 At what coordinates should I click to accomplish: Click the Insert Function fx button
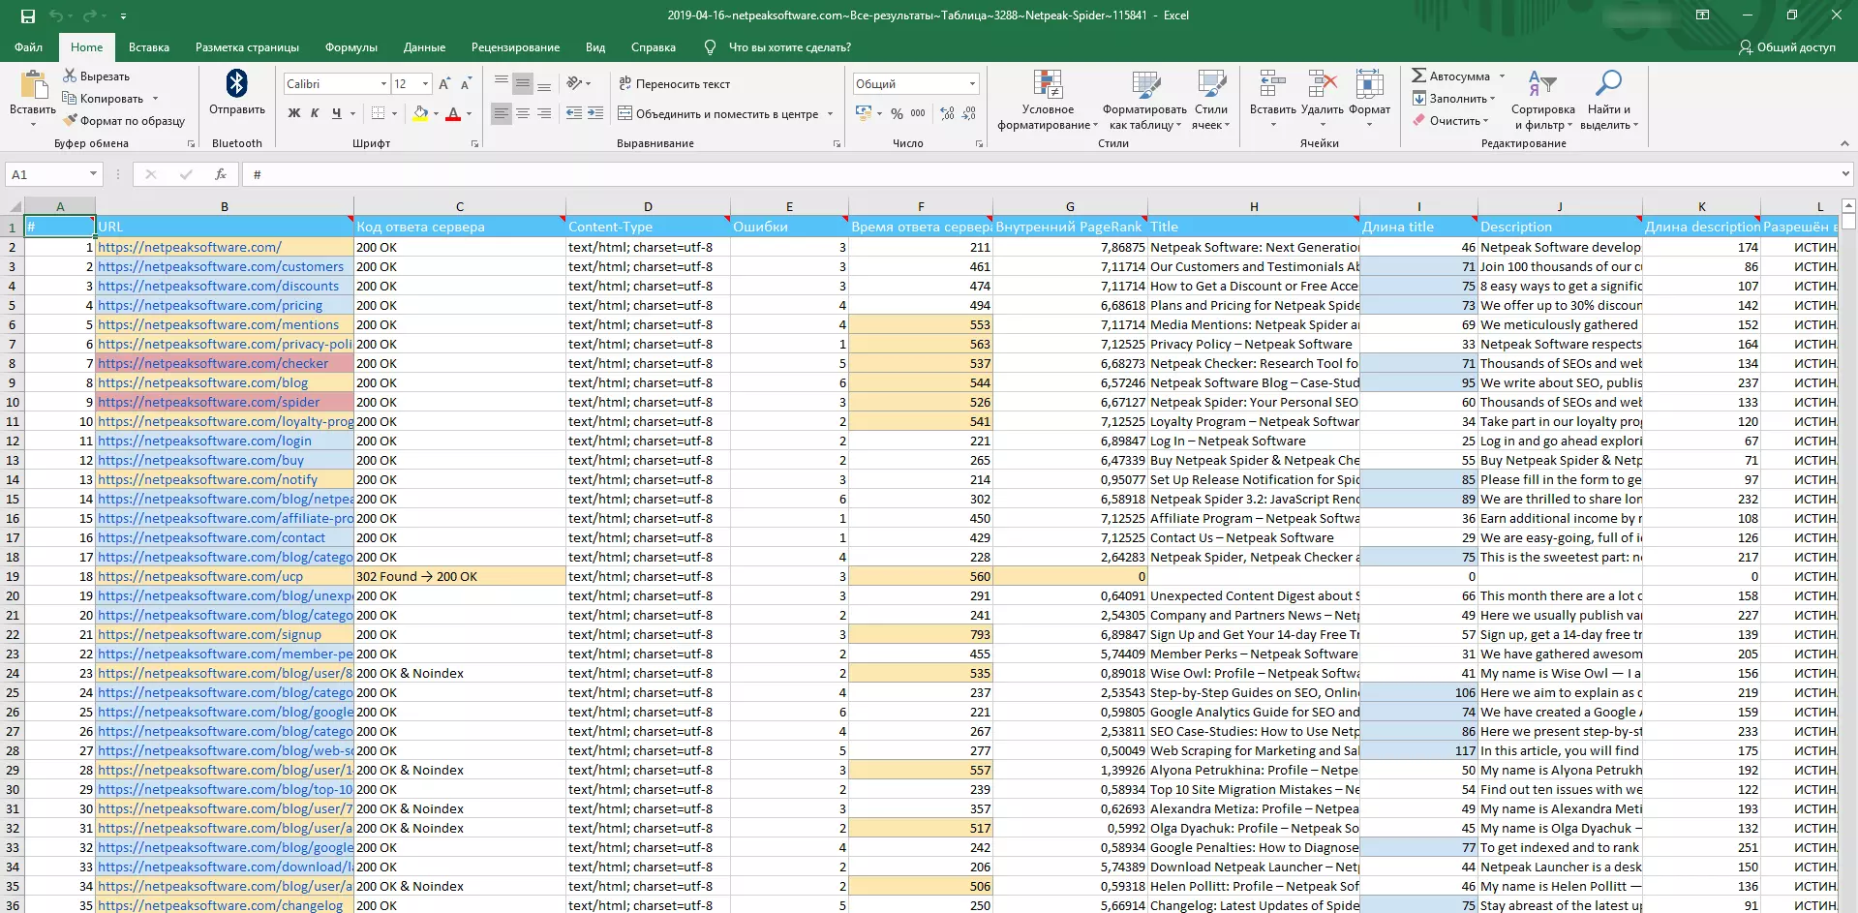[221, 174]
